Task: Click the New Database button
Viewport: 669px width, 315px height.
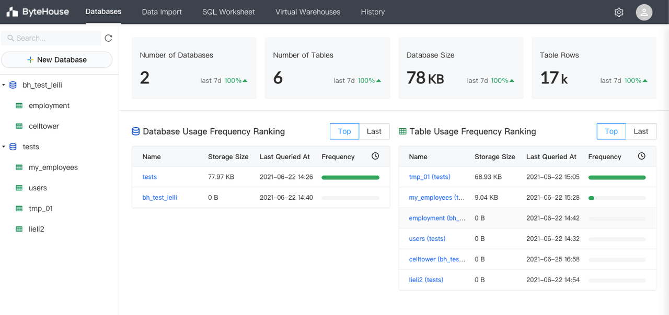Action: 57,59
